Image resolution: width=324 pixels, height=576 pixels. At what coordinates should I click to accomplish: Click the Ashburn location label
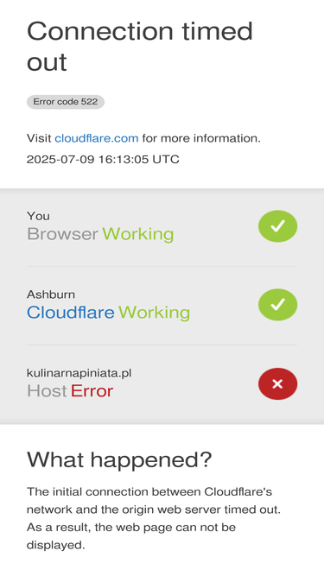tap(51, 294)
